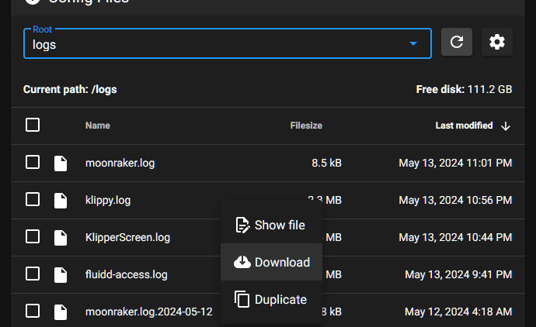This screenshot has width=536, height=327.
Task: Open the file manager settings gear
Action: click(x=496, y=42)
